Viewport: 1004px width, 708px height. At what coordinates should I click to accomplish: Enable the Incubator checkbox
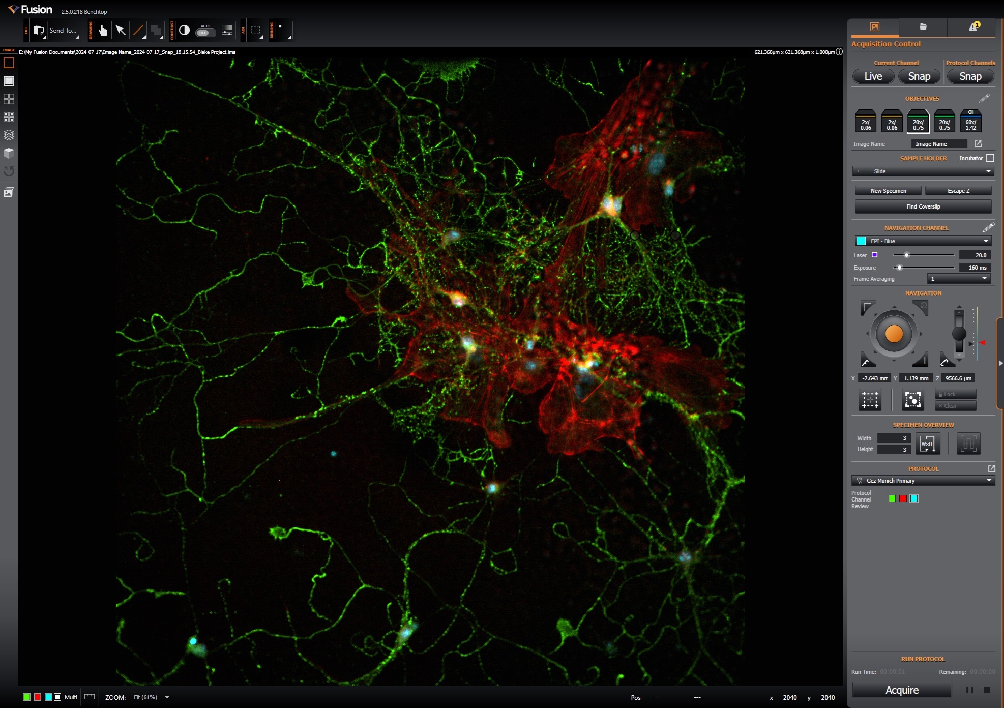point(990,158)
